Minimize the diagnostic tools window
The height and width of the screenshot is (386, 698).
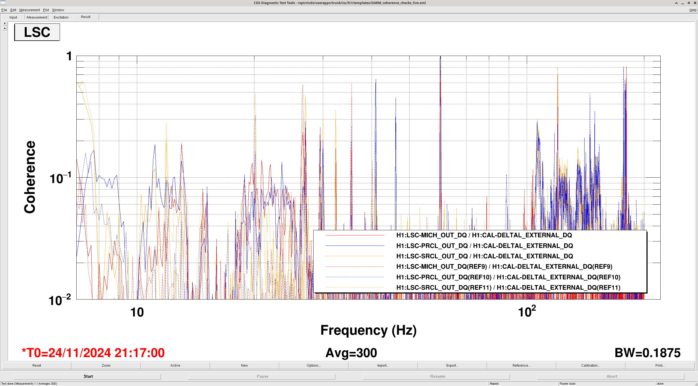tap(682, 3)
